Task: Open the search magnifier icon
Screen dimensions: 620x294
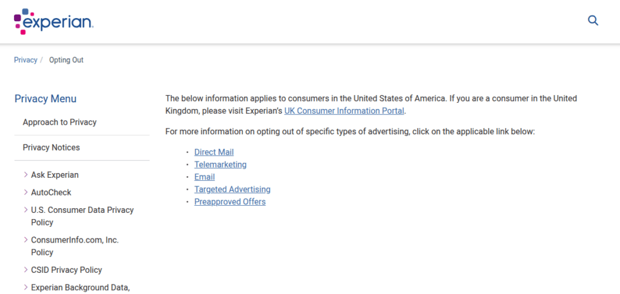Action: (593, 21)
